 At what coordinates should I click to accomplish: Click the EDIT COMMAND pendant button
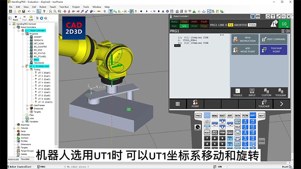coord(274,39)
